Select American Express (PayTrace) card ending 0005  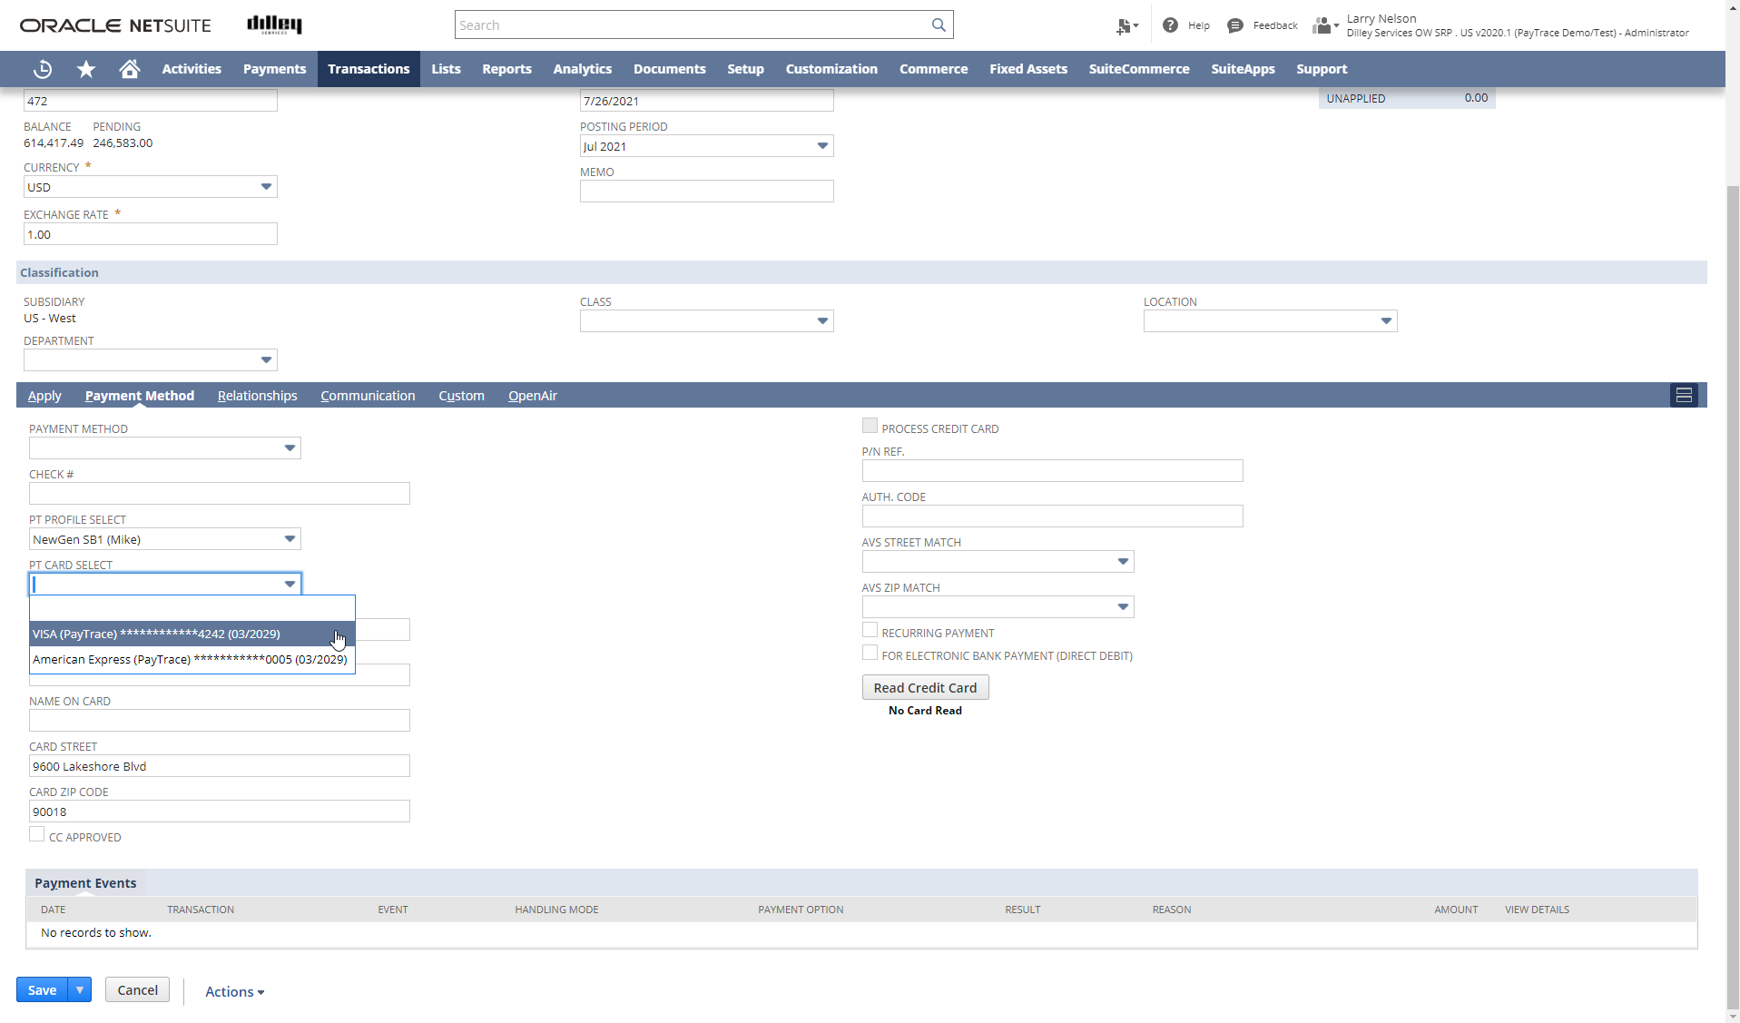point(192,659)
